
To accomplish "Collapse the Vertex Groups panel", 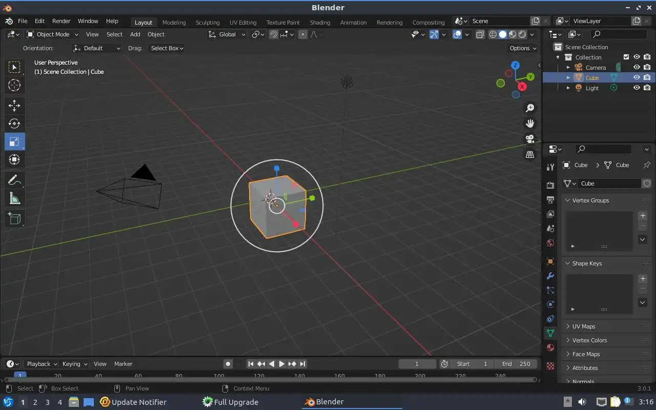I will (567, 200).
